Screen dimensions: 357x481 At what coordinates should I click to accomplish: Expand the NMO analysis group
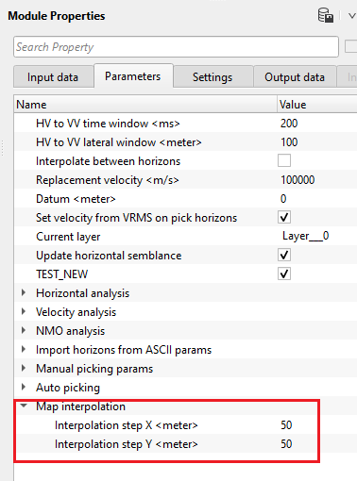click(24, 330)
